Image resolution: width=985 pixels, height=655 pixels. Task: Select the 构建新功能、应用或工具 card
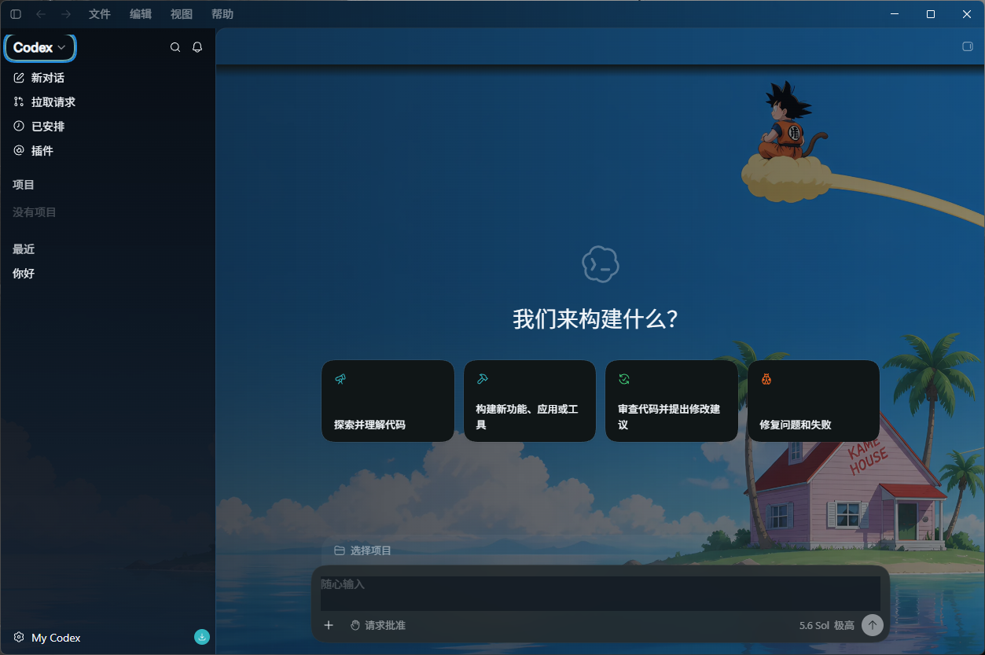530,401
